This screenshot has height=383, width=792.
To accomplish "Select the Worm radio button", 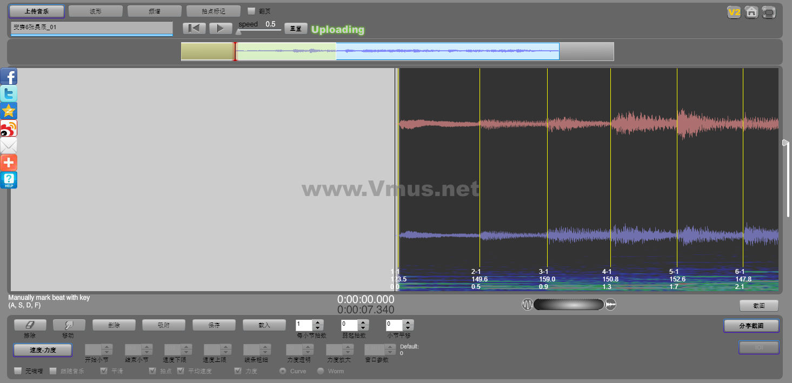I will click(321, 371).
